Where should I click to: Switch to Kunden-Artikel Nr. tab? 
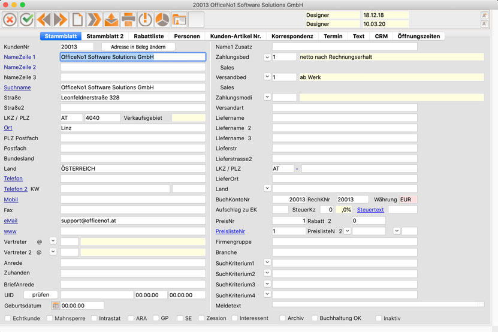pos(236,36)
